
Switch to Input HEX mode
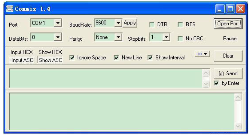pos(22,52)
